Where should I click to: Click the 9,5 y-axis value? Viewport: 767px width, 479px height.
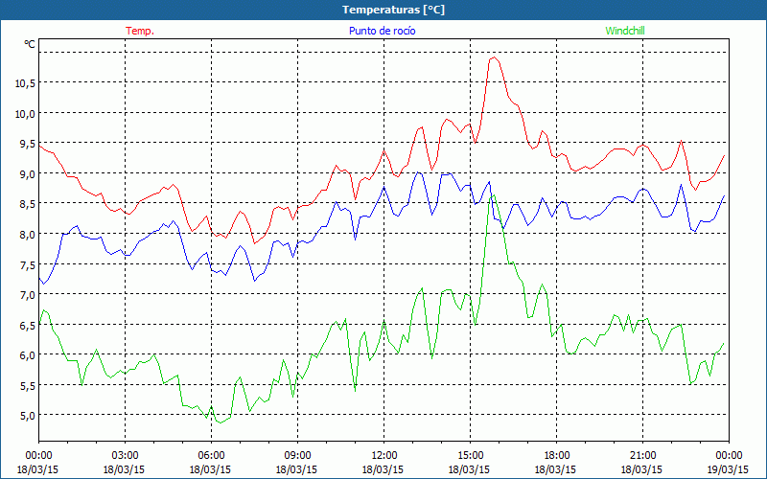(28, 144)
